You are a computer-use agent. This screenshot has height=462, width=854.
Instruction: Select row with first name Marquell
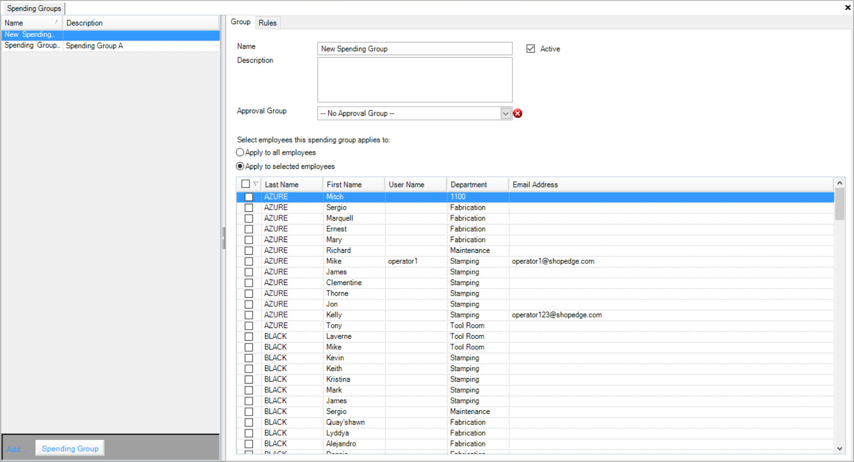tap(535, 218)
